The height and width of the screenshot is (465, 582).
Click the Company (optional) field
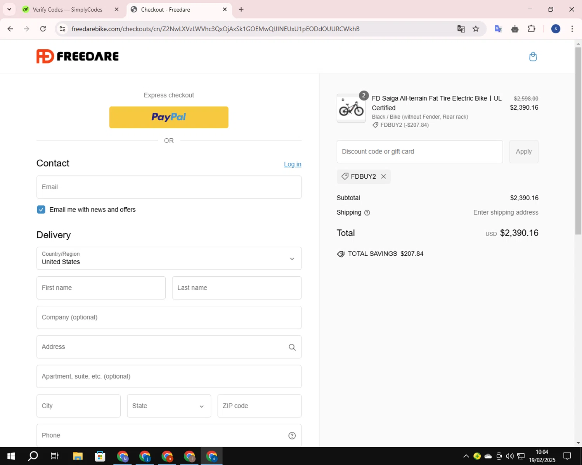pyautogui.click(x=169, y=317)
